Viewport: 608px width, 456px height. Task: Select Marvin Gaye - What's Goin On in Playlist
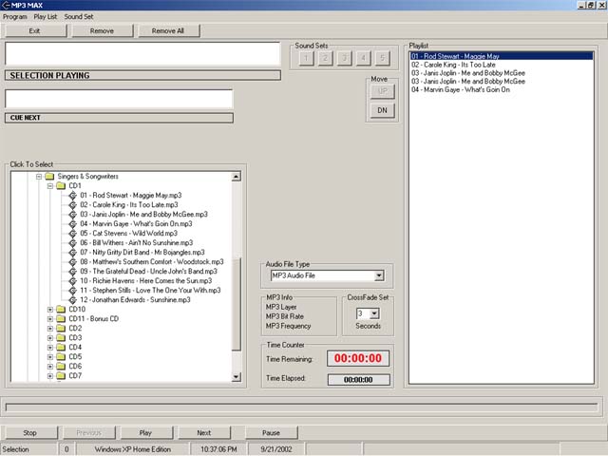[460, 90]
